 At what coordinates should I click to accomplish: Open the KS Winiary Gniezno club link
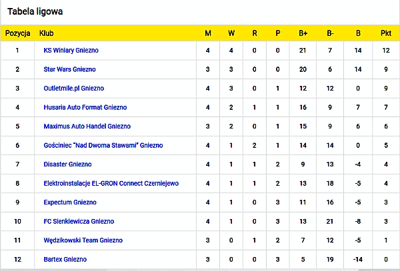tap(71, 51)
